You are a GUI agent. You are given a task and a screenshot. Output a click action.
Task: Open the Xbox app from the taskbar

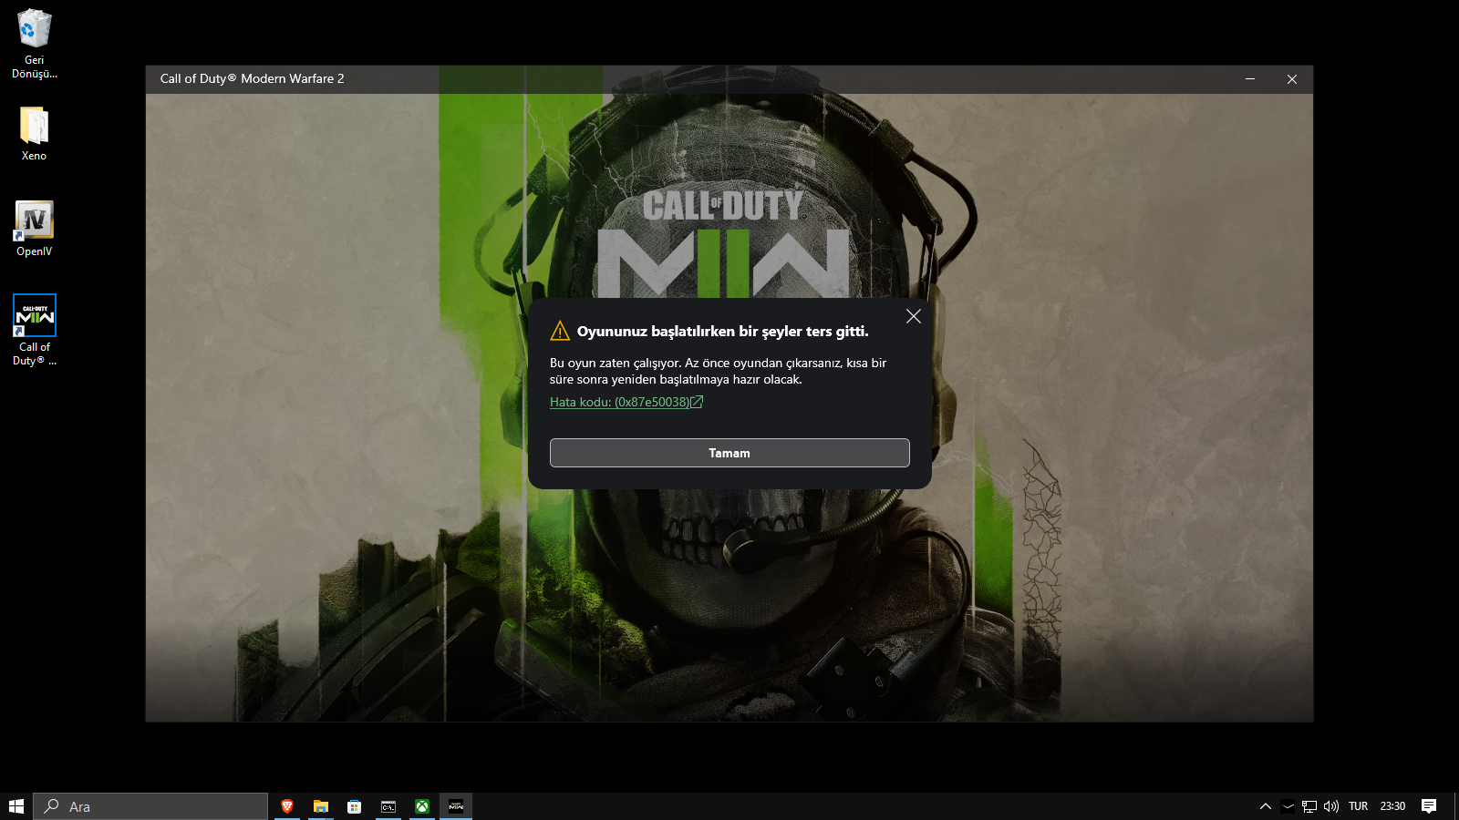point(422,806)
